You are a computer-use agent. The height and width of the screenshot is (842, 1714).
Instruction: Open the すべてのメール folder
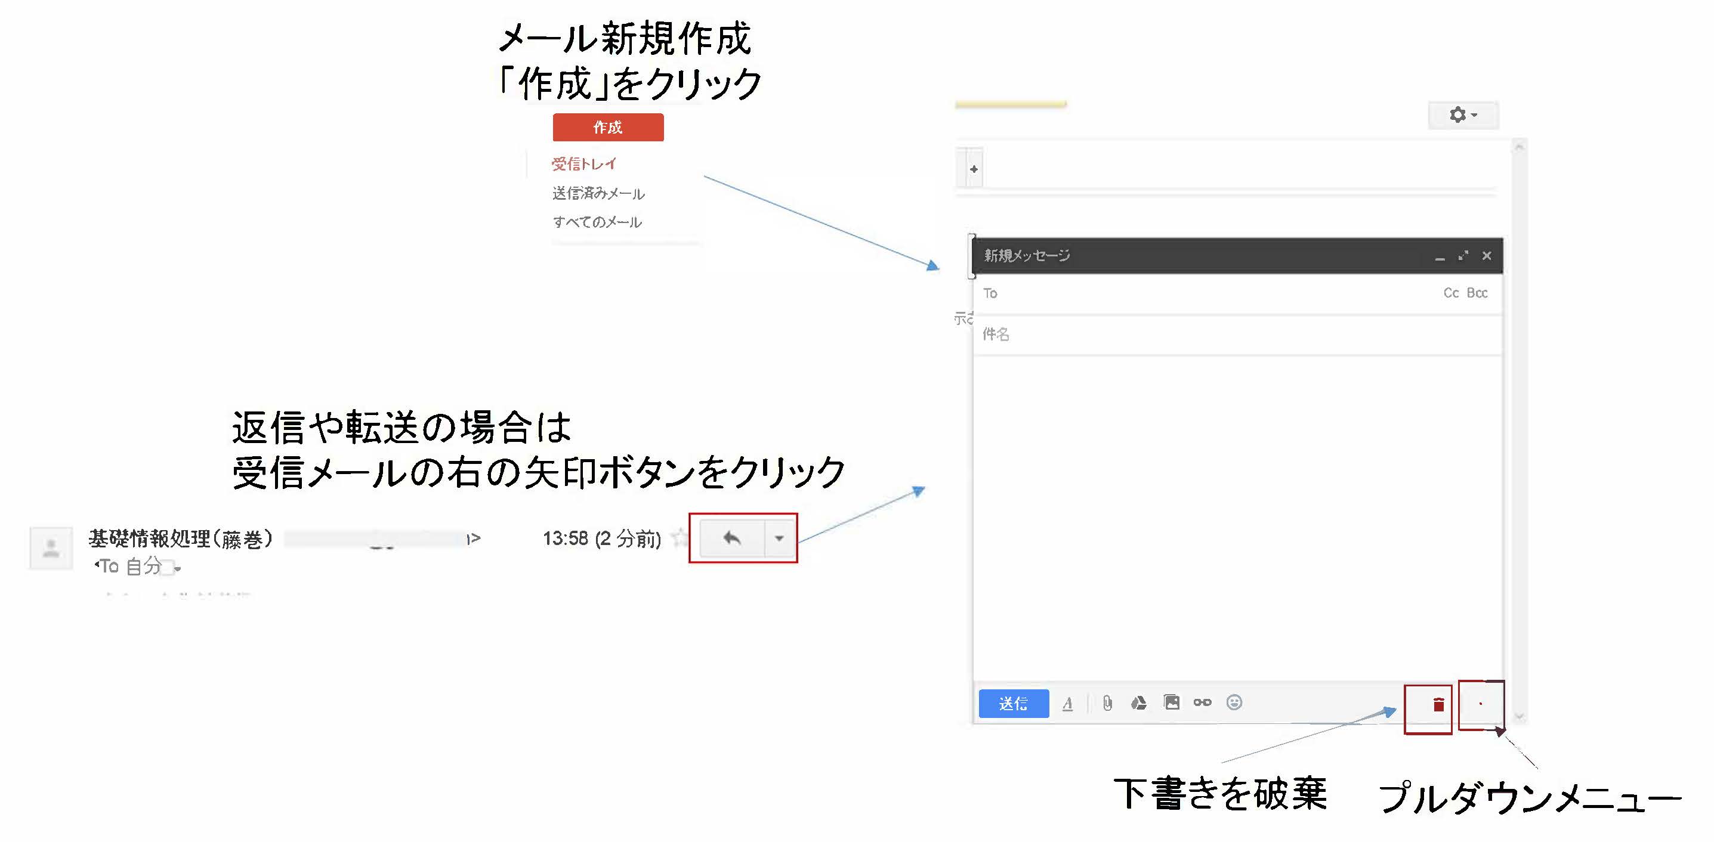pos(597,222)
